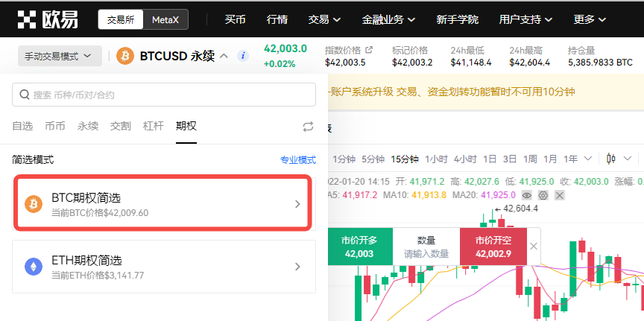Click the MA10: 41,913.8 indicator label
This screenshot has height=321, width=644.
pos(415,195)
